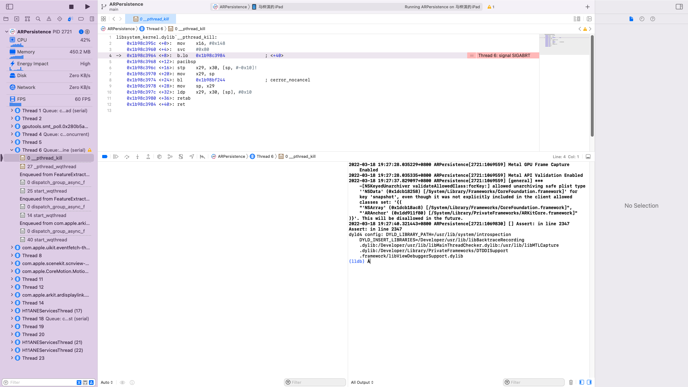The width and height of the screenshot is (688, 387).
Task: Click the Run play button
Action: pyautogui.click(x=87, y=7)
